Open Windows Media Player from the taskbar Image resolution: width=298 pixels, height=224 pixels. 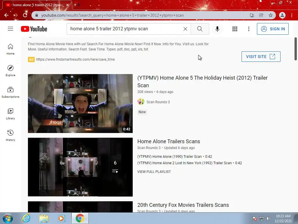tap(61, 218)
